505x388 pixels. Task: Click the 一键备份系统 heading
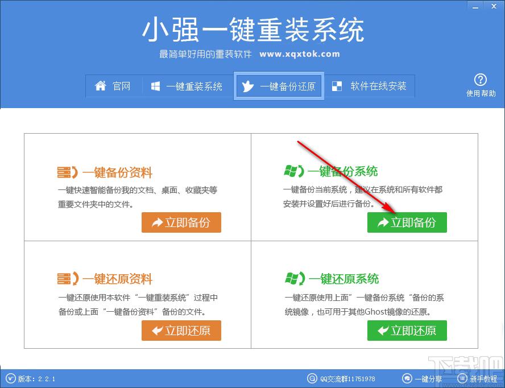(x=343, y=171)
